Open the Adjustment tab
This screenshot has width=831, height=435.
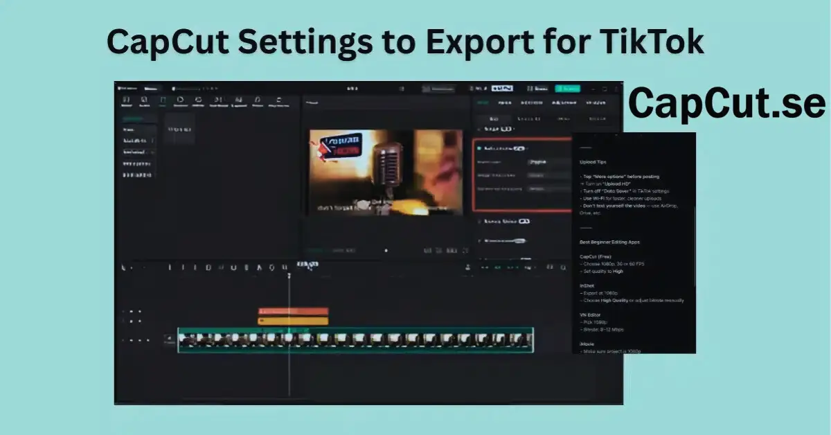pos(278,102)
